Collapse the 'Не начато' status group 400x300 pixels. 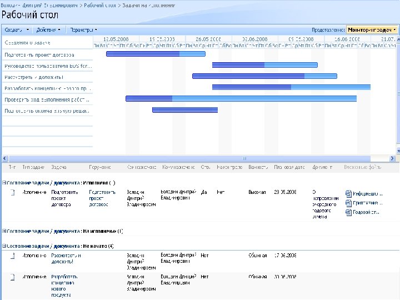point(4,245)
